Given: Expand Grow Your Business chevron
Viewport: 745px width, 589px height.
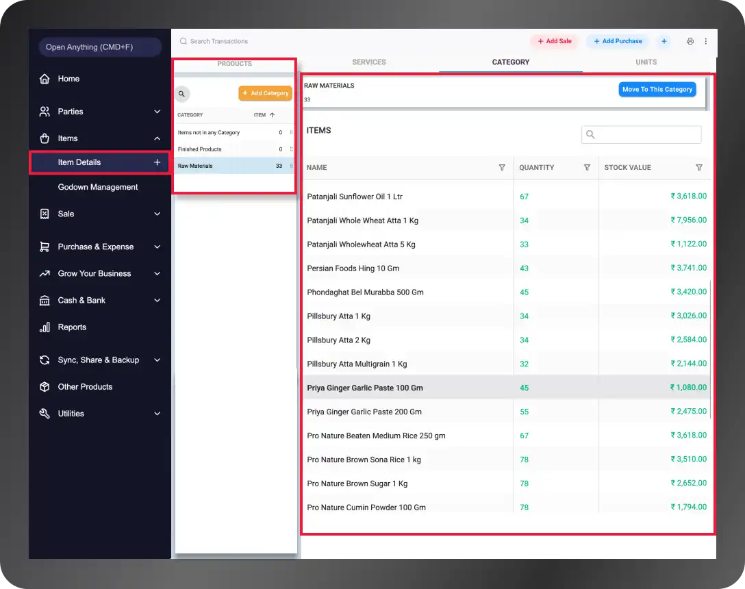Looking at the screenshot, I should click(157, 274).
